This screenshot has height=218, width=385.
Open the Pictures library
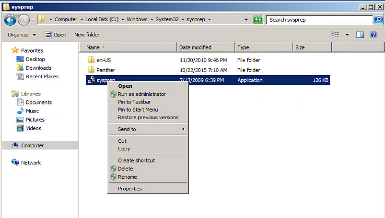click(x=35, y=120)
